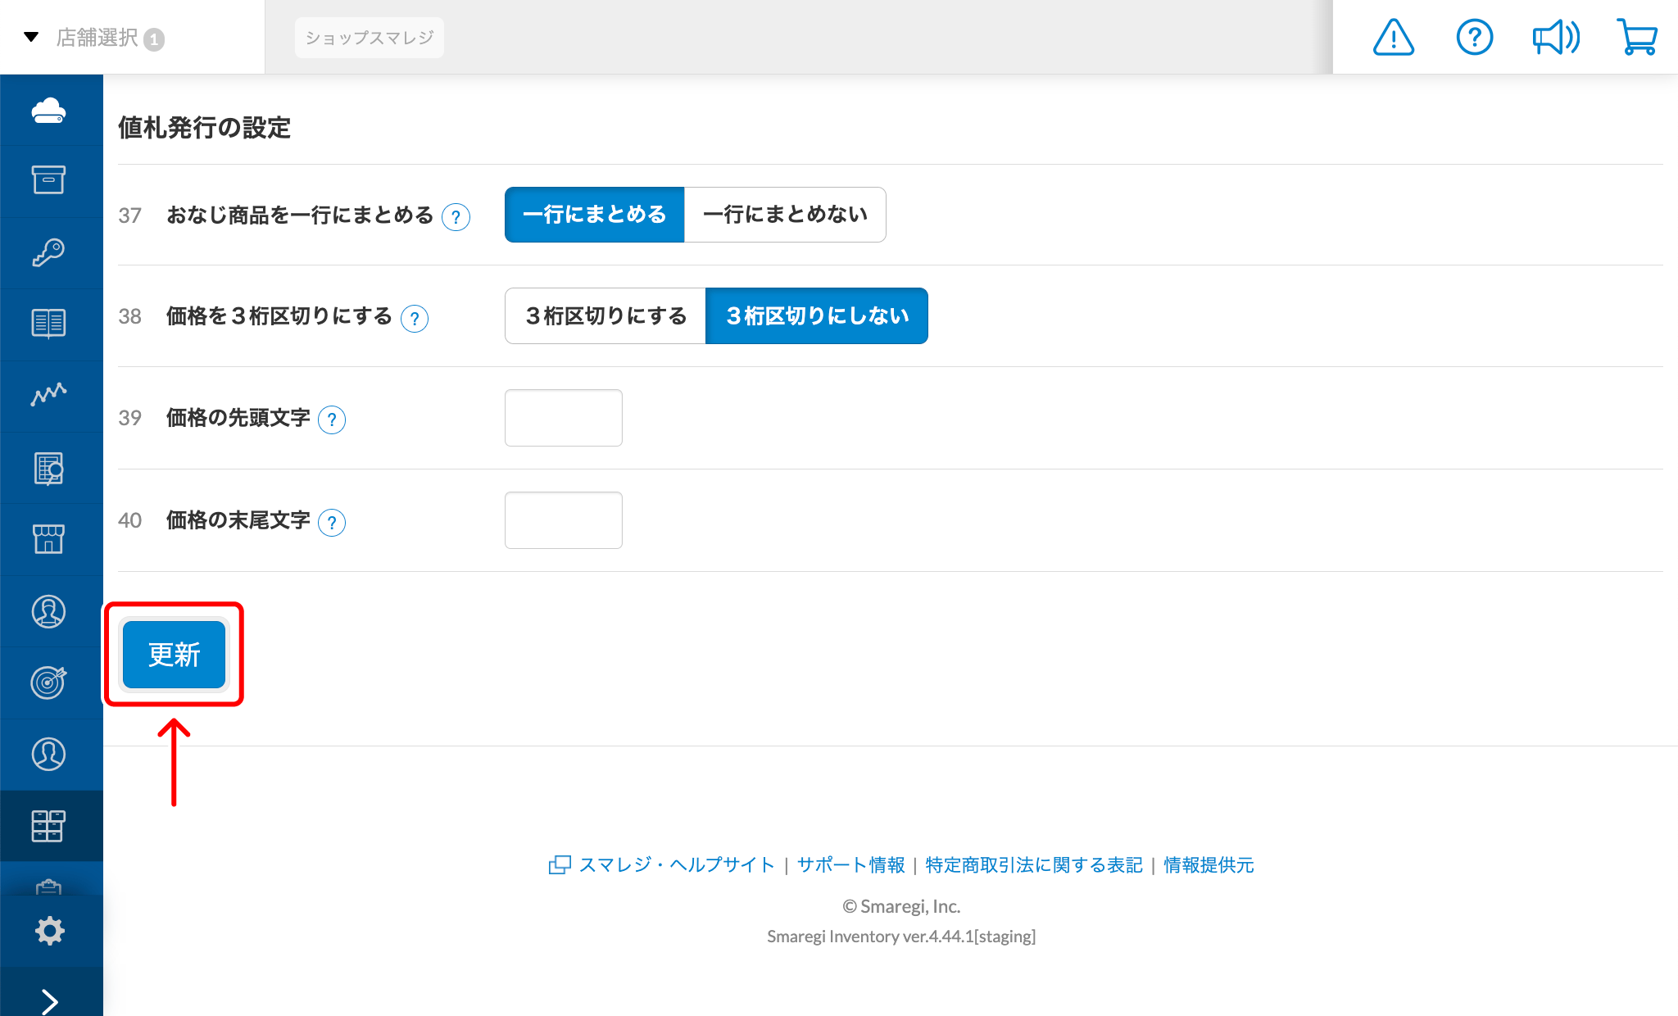Open help for おなじ商品を一行にまとめる
The image size is (1678, 1016).
[x=456, y=217]
